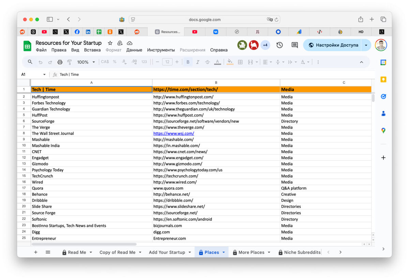
Task: Click the font size field showing 12
Action: point(167,62)
